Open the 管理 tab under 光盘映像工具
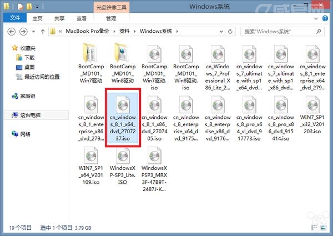Screen dimensions: 333x236 [x=112, y=19]
